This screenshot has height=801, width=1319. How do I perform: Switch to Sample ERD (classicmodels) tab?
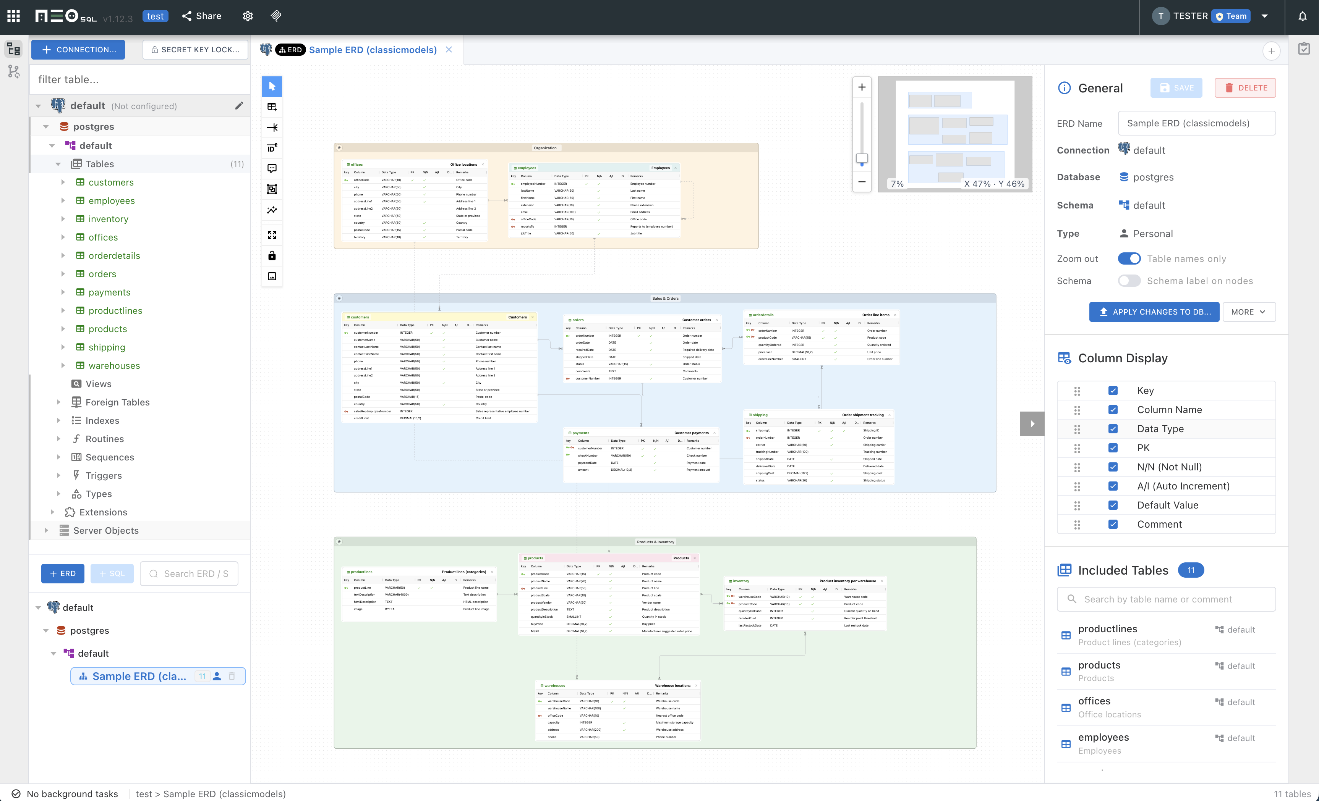[373, 50]
